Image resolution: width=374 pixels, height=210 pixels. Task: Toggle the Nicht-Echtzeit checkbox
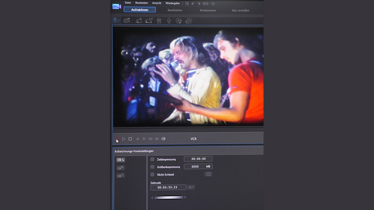tap(152, 174)
